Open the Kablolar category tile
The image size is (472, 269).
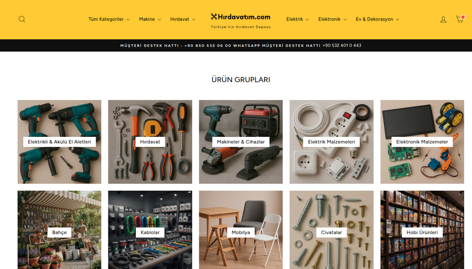tap(150, 230)
